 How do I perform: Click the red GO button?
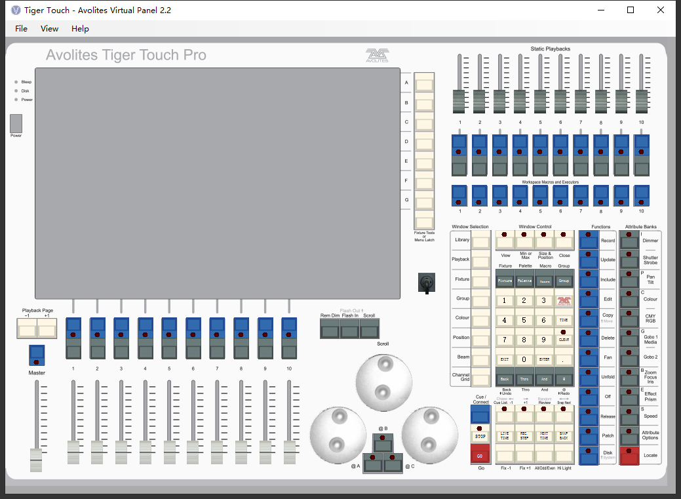tap(480, 455)
